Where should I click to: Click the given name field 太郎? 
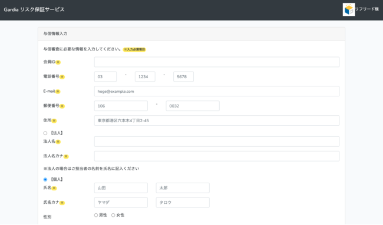183,188
